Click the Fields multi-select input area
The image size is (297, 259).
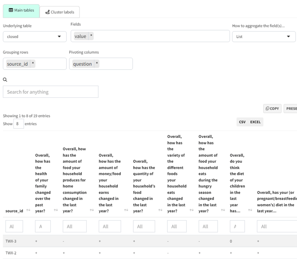tap(159, 36)
